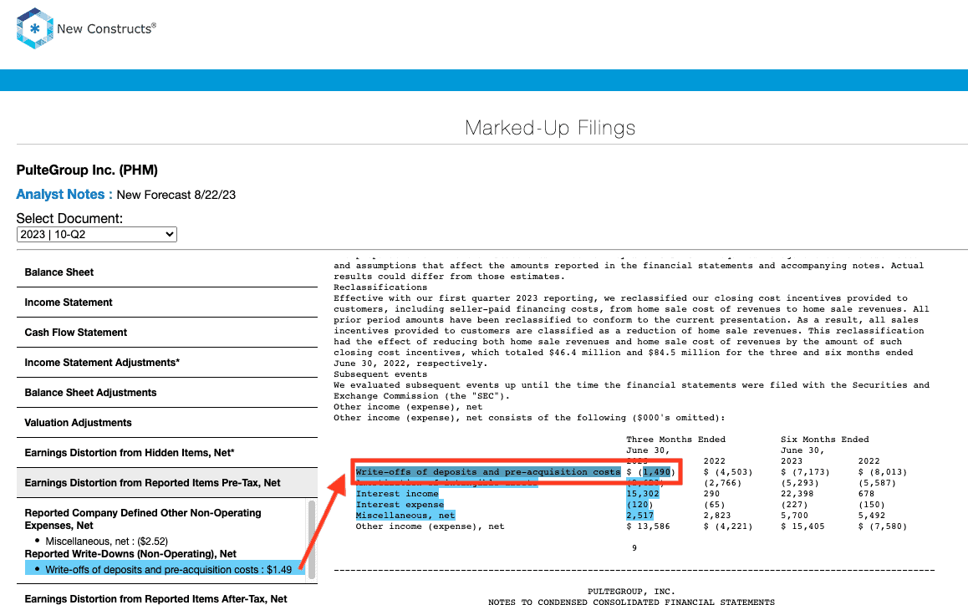
Task: Click the 'New Constructs' brand name text
Action: [106, 28]
